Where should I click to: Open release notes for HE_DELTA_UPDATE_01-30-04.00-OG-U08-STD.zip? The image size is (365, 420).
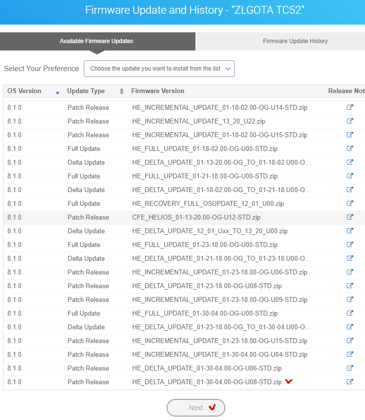click(350, 382)
